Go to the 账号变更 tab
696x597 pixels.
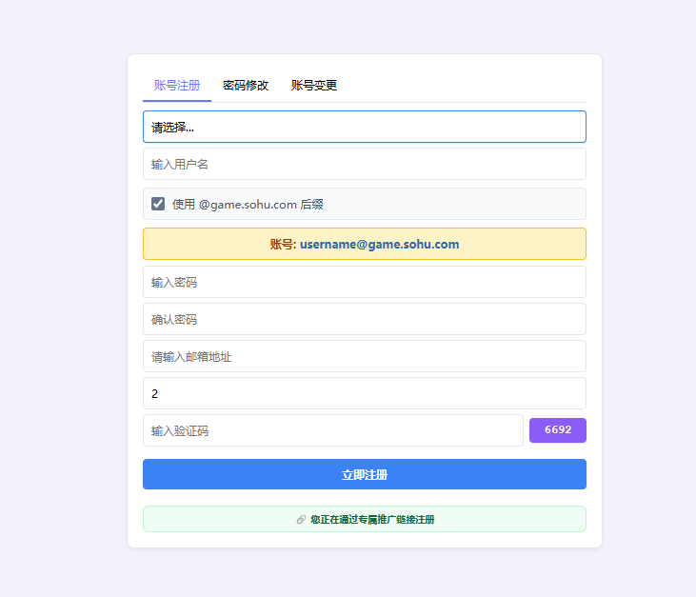pyautogui.click(x=314, y=86)
